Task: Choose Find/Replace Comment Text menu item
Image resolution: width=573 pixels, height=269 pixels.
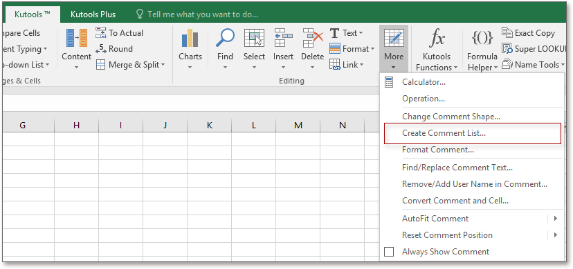Action: (473, 168)
